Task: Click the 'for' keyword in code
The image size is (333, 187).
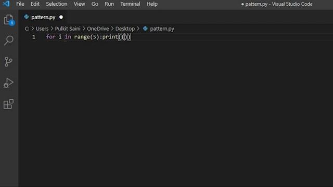Action: pyautogui.click(x=51, y=37)
